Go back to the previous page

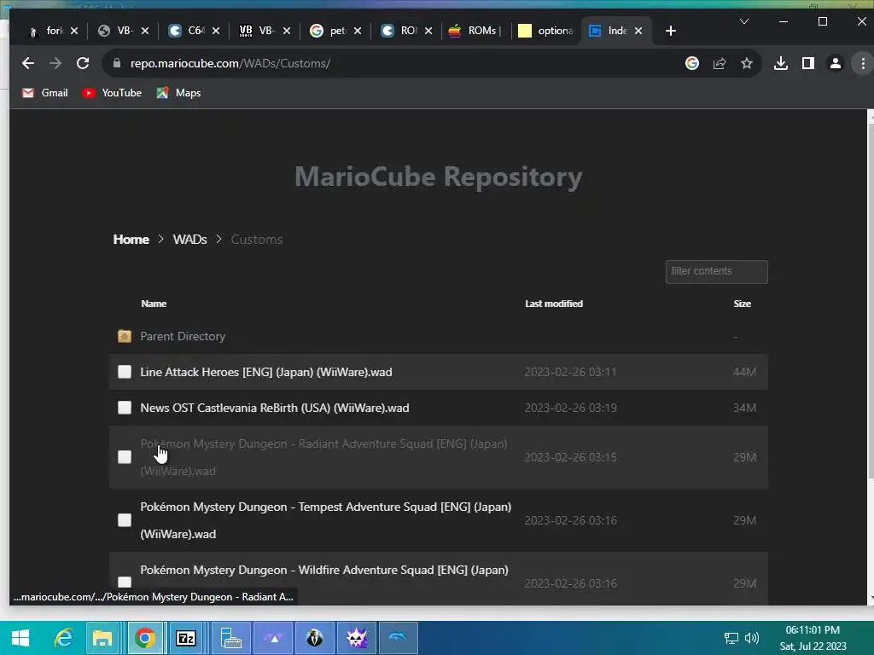pos(28,63)
